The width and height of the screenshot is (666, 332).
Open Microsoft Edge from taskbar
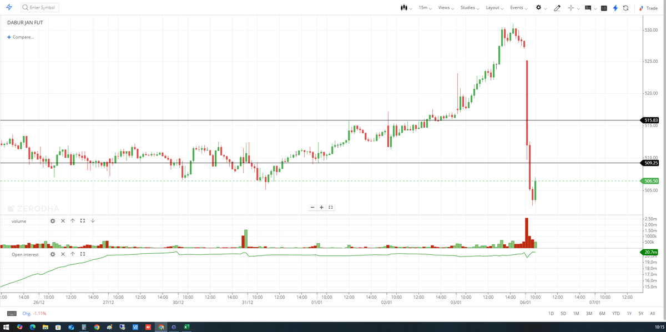click(x=33, y=327)
